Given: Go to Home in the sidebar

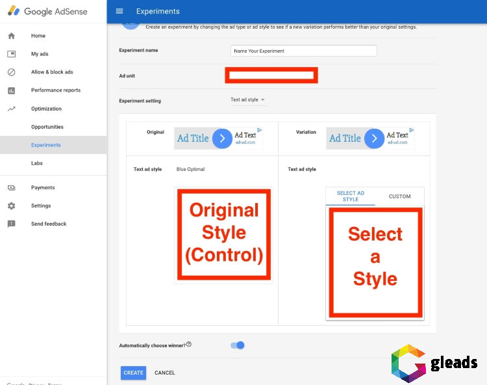Looking at the screenshot, I should [38, 36].
